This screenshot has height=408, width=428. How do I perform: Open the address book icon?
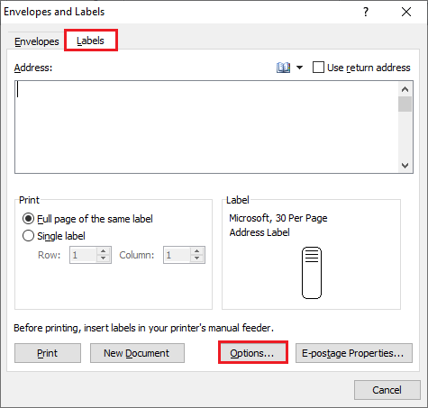pos(283,68)
